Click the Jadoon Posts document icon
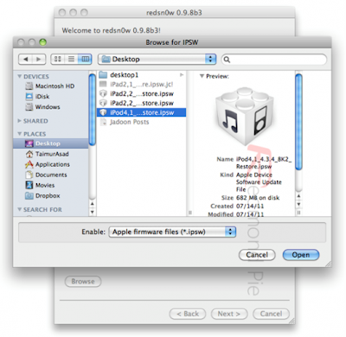This screenshot has height=337, width=346. [x=103, y=122]
